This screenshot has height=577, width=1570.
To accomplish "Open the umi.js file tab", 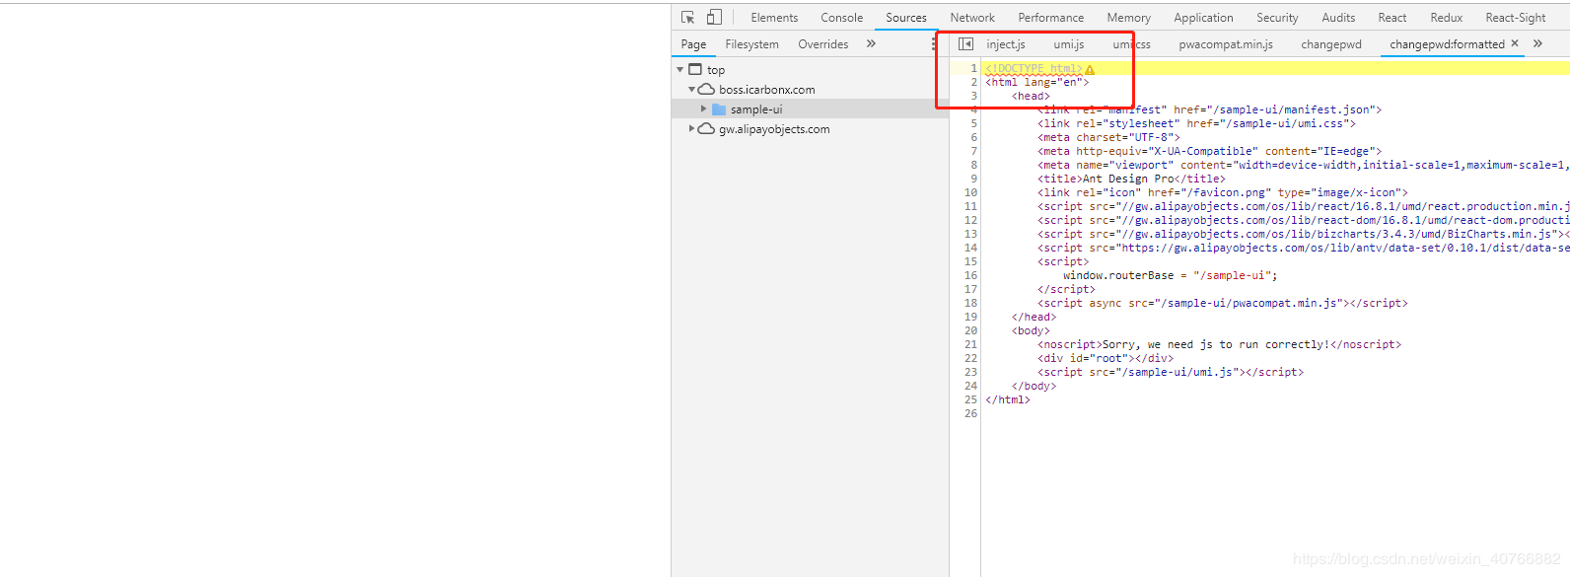I will (1068, 44).
